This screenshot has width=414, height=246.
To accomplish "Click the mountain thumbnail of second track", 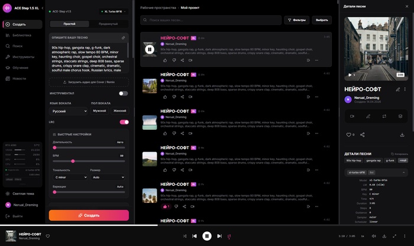I will [x=150, y=86].
